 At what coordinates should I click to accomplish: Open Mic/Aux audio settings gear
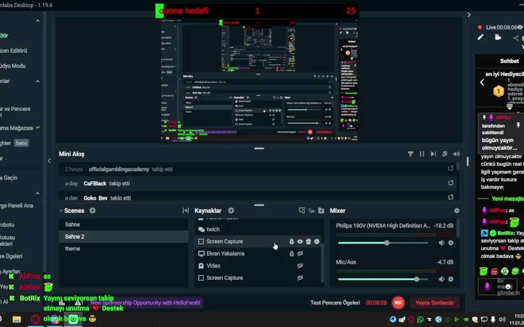[x=451, y=279]
